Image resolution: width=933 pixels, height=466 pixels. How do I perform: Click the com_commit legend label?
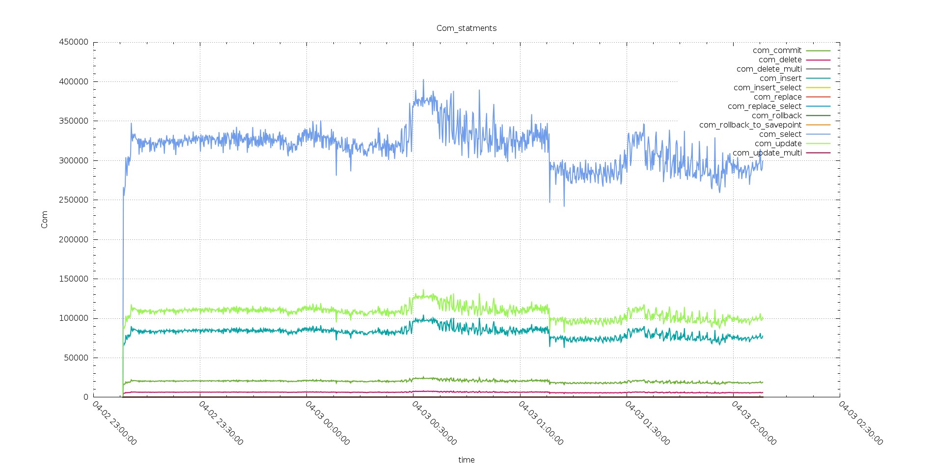(x=777, y=51)
